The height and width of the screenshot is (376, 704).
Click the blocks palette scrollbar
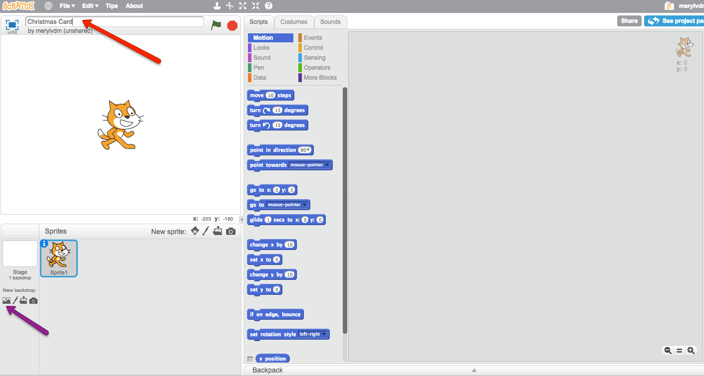click(345, 210)
